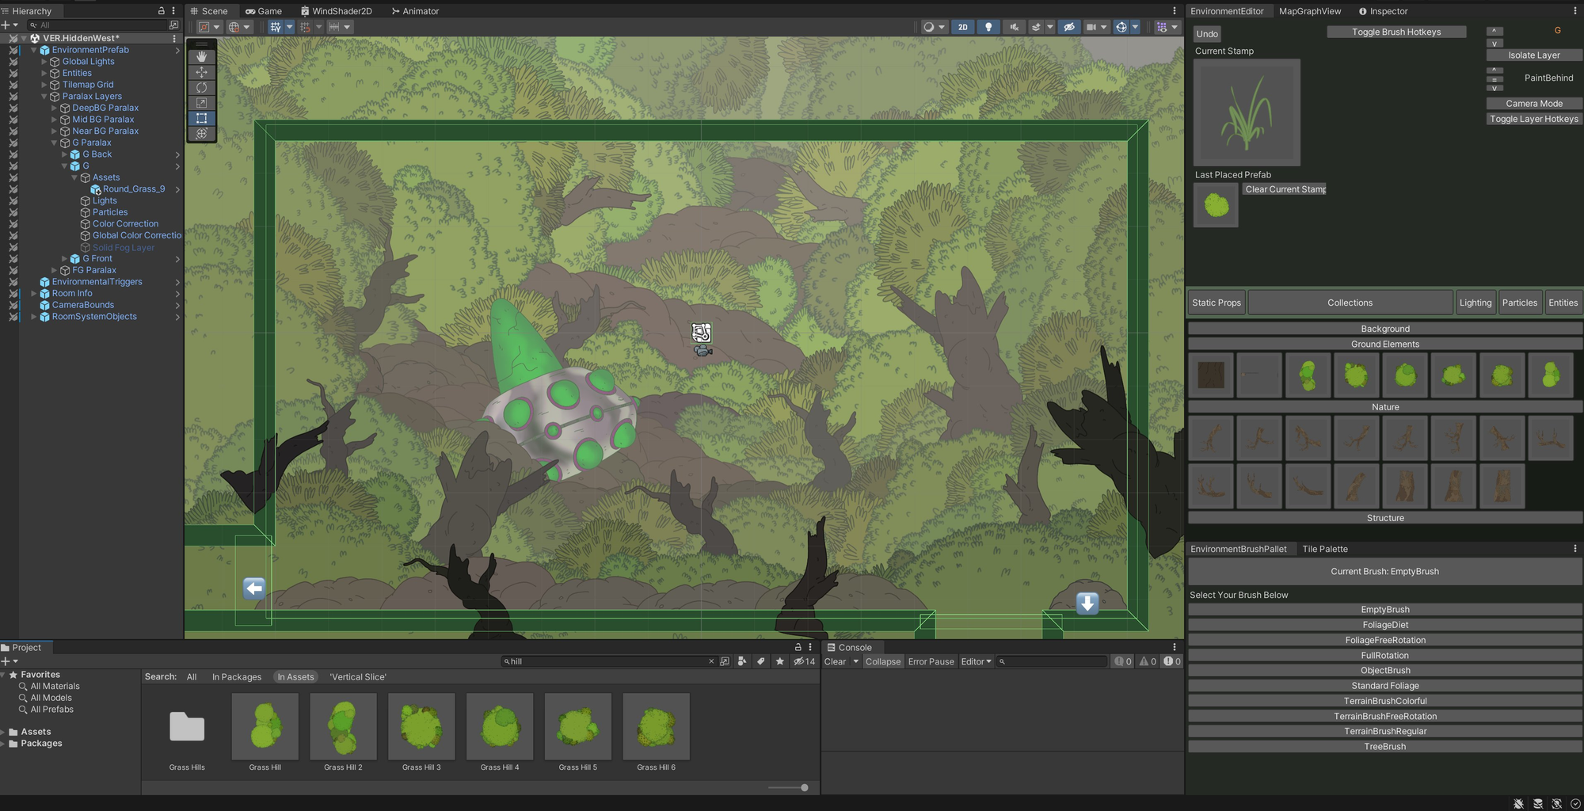Select the Rotate tool in scene toolbar
Image resolution: width=1584 pixels, height=811 pixels.
click(x=201, y=87)
